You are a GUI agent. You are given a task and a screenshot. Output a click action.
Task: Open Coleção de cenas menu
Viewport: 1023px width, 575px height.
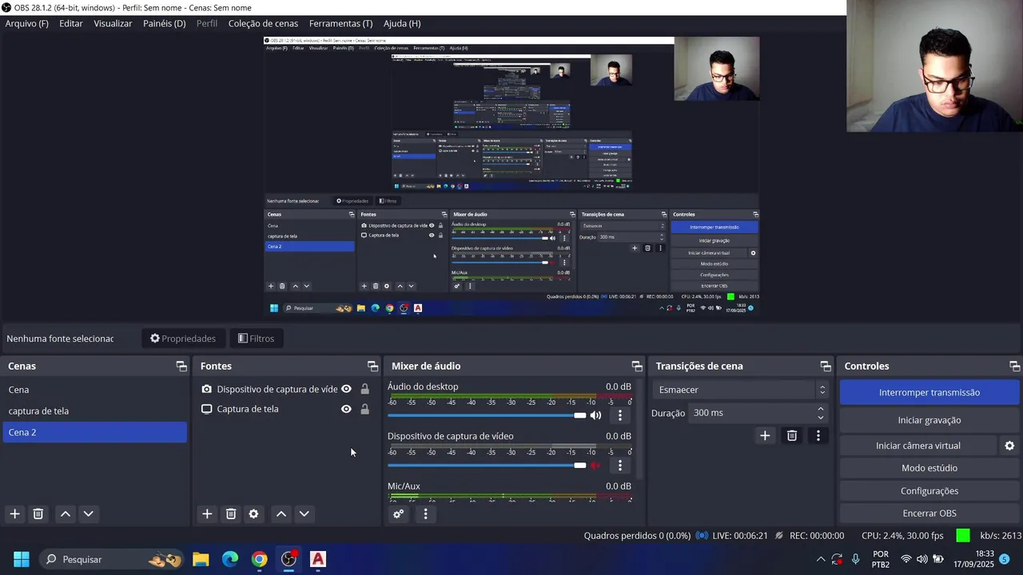[x=263, y=23]
